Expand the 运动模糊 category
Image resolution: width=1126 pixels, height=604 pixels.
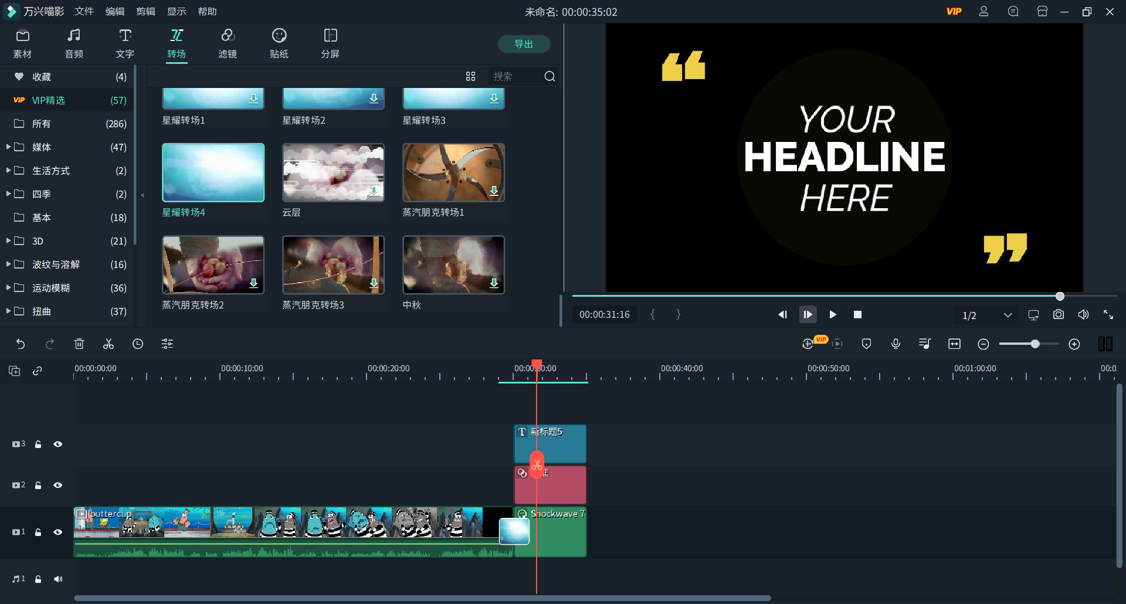pos(8,288)
